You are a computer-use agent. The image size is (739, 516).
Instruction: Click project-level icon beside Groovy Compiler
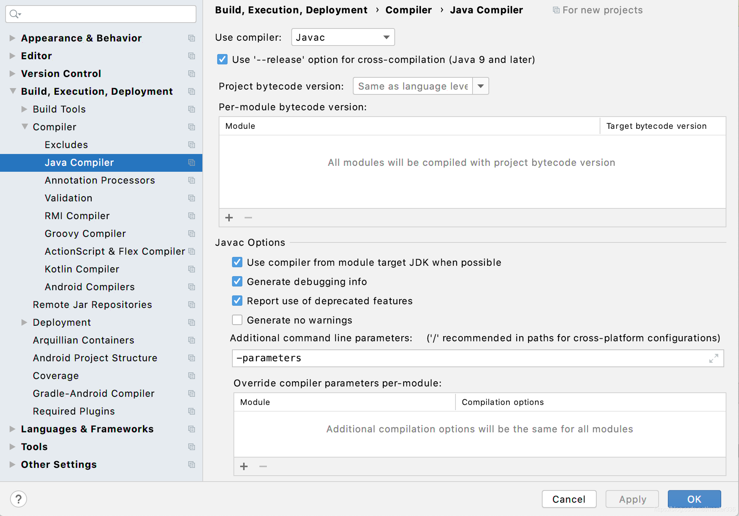tap(192, 234)
